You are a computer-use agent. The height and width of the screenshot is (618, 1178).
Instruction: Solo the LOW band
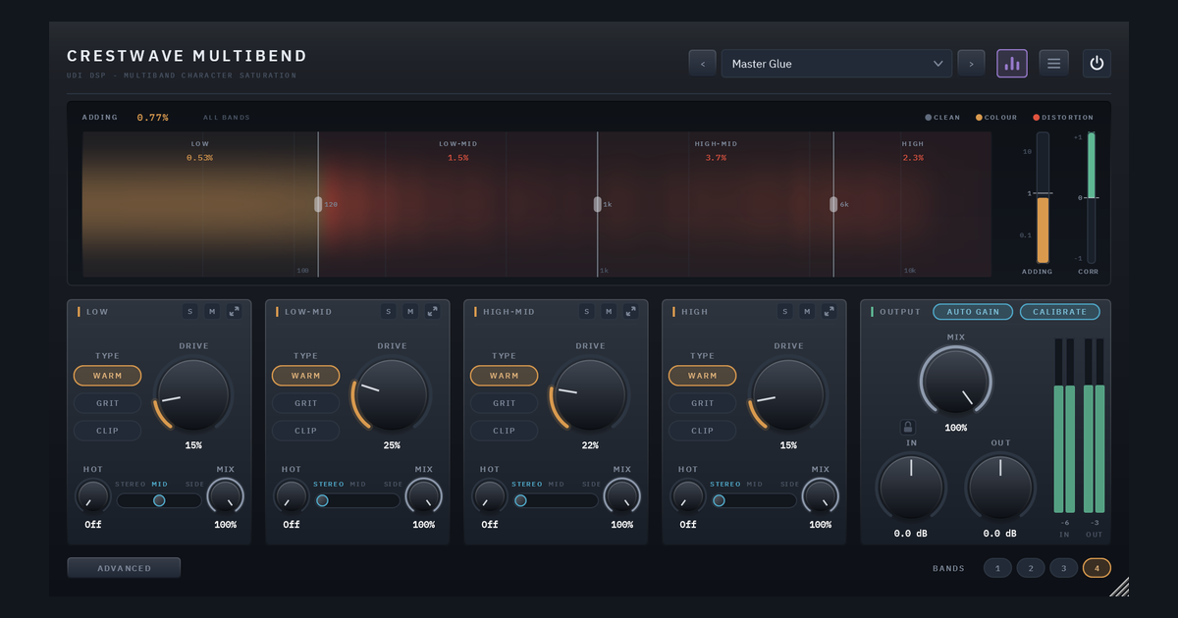pyautogui.click(x=190, y=311)
